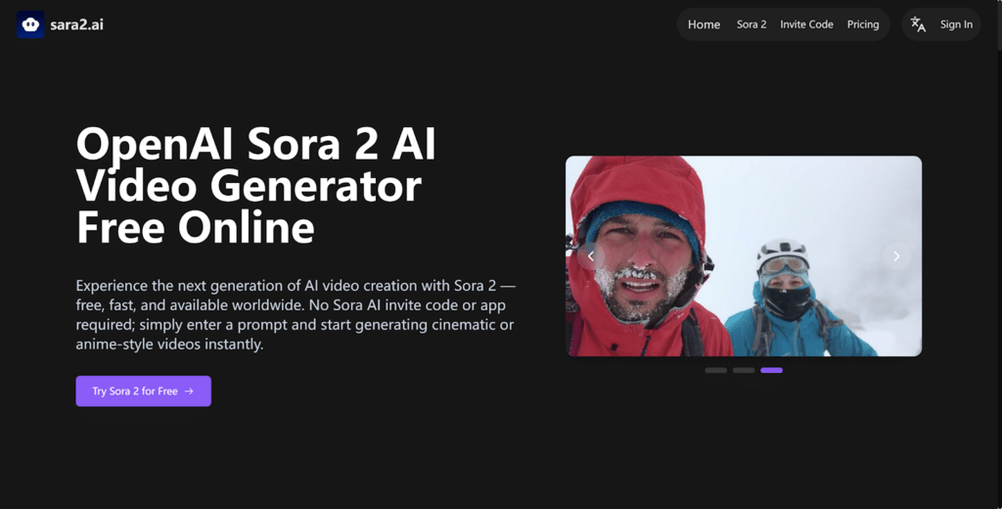Click the sara2.ai brand name text
Viewport: 1002px width, 509px height.
click(x=76, y=24)
